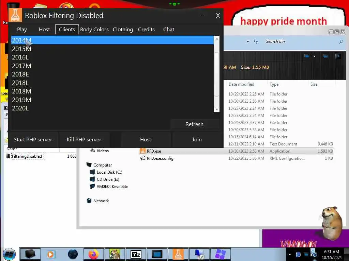This screenshot has height=261, width=349.
Task: Select the 2020L client
Action: click(x=112, y=108)
